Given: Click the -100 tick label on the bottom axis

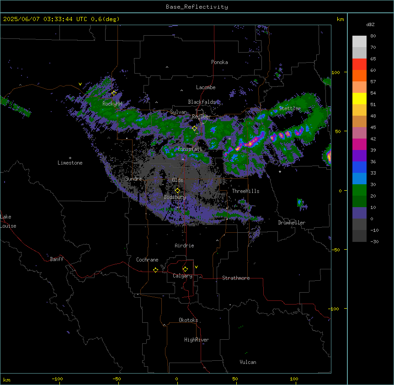Looking at the screenshot, I should click(x=57, y=379).
